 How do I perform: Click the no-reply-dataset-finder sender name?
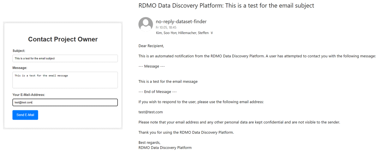point(181,21)
